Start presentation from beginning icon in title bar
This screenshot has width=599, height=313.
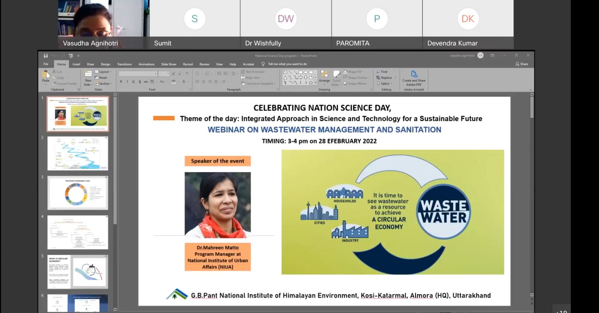(x=71, y=56)
